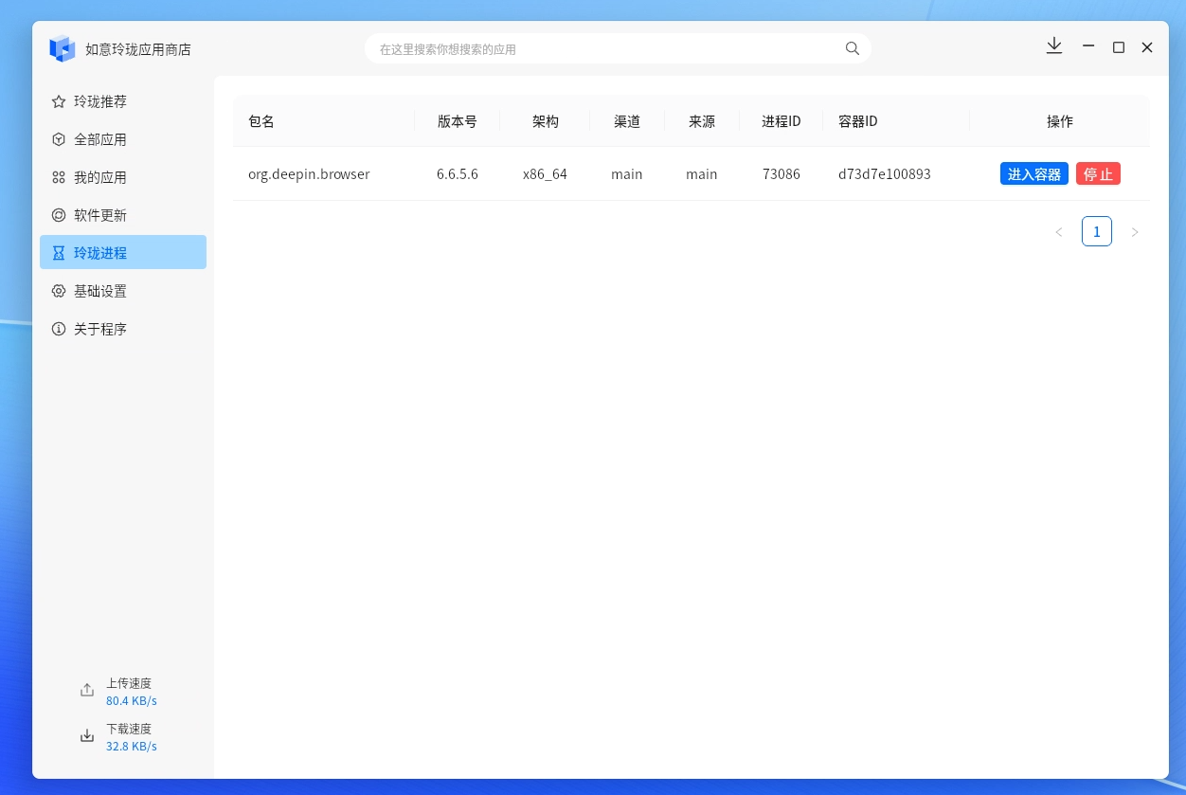Click the search magnifier icon
The image size is (1186, 795).
pyautogui.click(x=853, y=48)
